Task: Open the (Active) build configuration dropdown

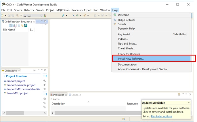Action: 41,16
